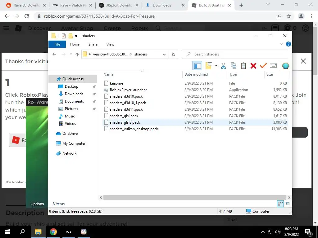This screenshot has width=318, height=238.
Task: Open the Customize Quick Access Toolbar dropdown
Action: (x=76, y=36)
